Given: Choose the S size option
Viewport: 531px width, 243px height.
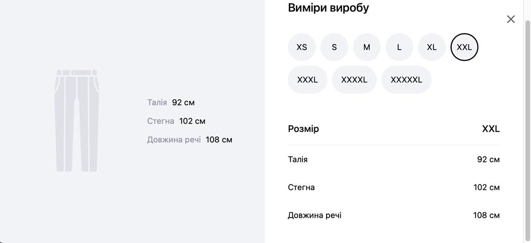Looking at the screenshot, I should 334,47.
